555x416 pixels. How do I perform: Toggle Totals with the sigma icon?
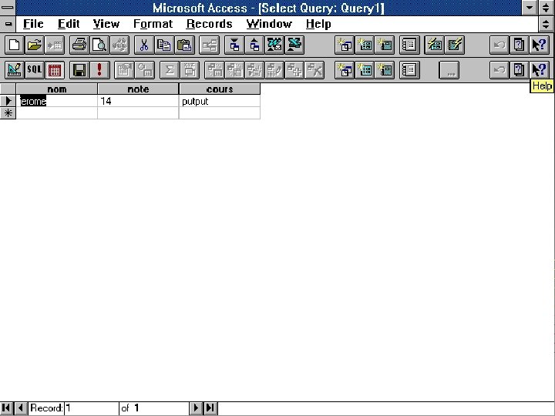(170, 70)
